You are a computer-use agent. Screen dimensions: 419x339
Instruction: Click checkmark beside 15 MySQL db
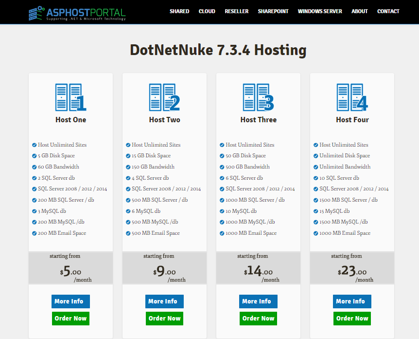pos(315,211)
